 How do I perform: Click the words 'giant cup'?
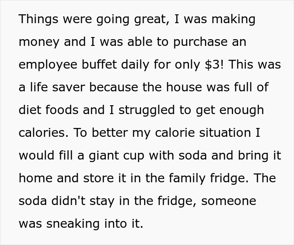[x=116, y=156]
